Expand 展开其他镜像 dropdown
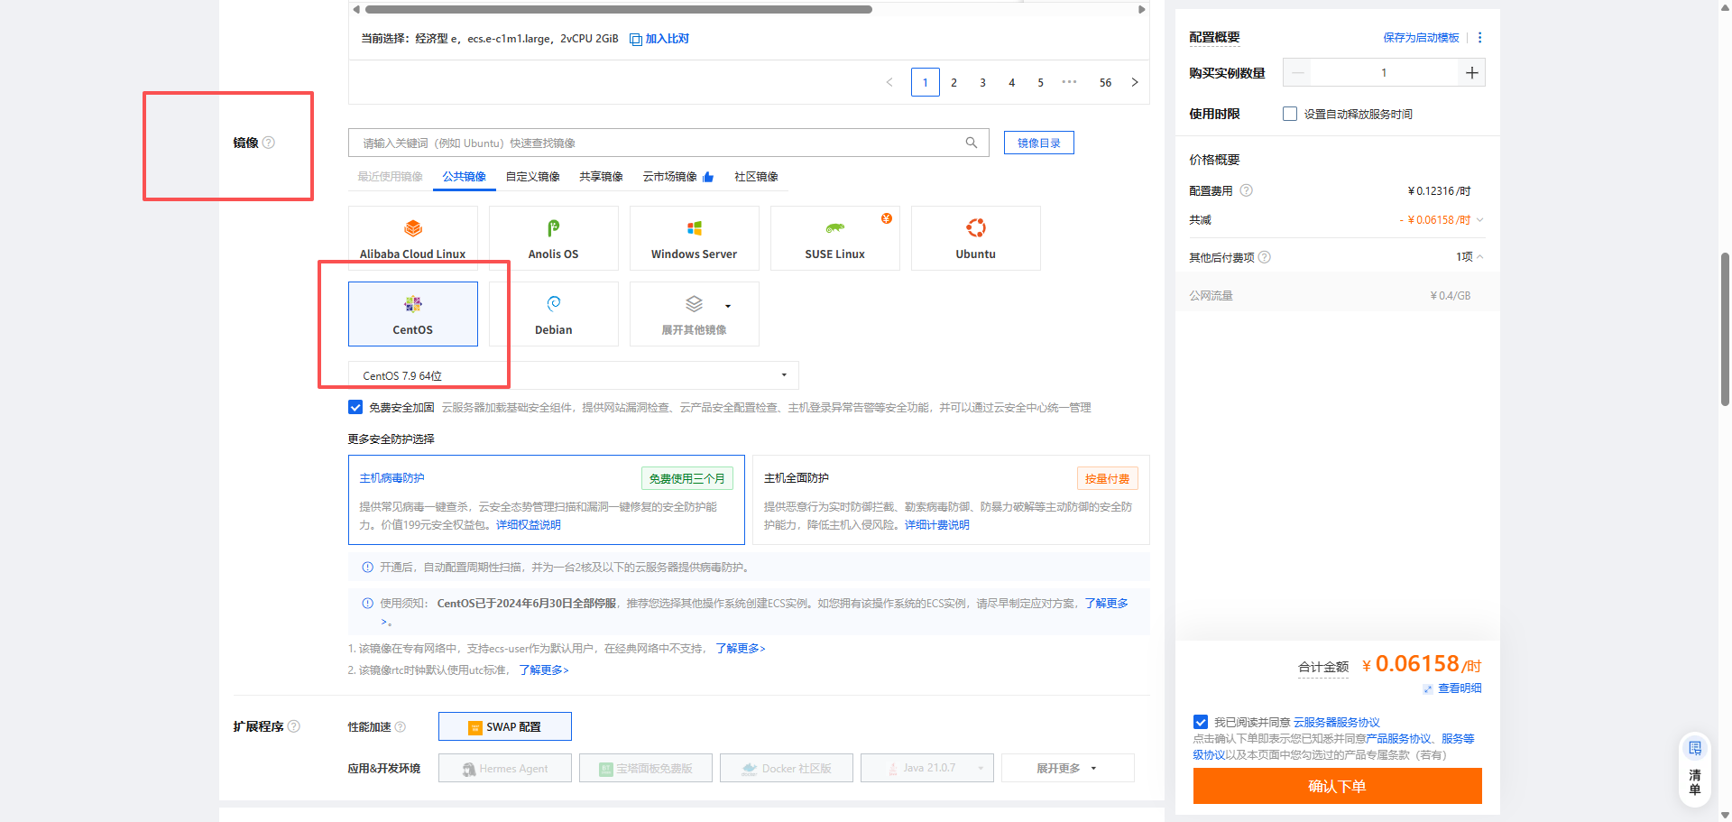1732x822 pixels. coord(695,314)
